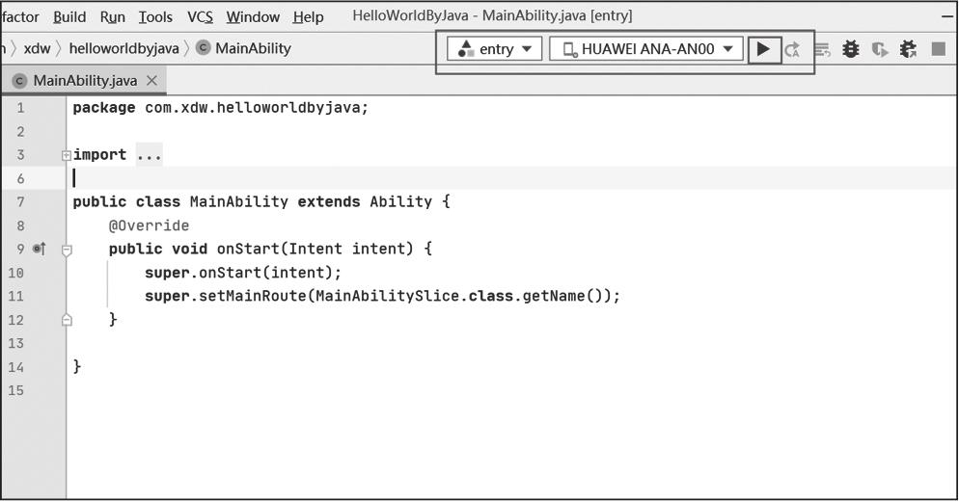Click the package declaration text on line 1
The width and height of the screenshot is (959, 502).
(221, 108)
